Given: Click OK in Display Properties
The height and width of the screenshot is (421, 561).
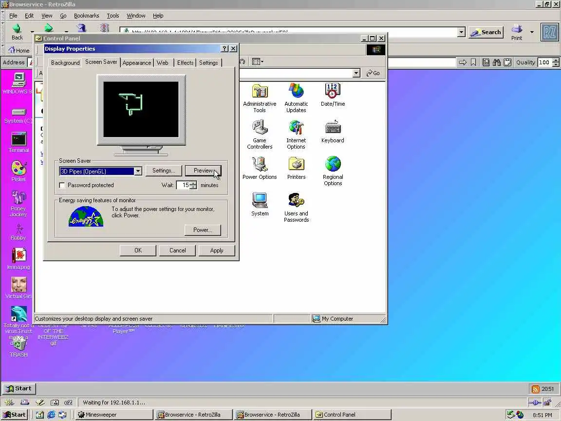Looking at the screenshot, I should (x=138, y=250).
